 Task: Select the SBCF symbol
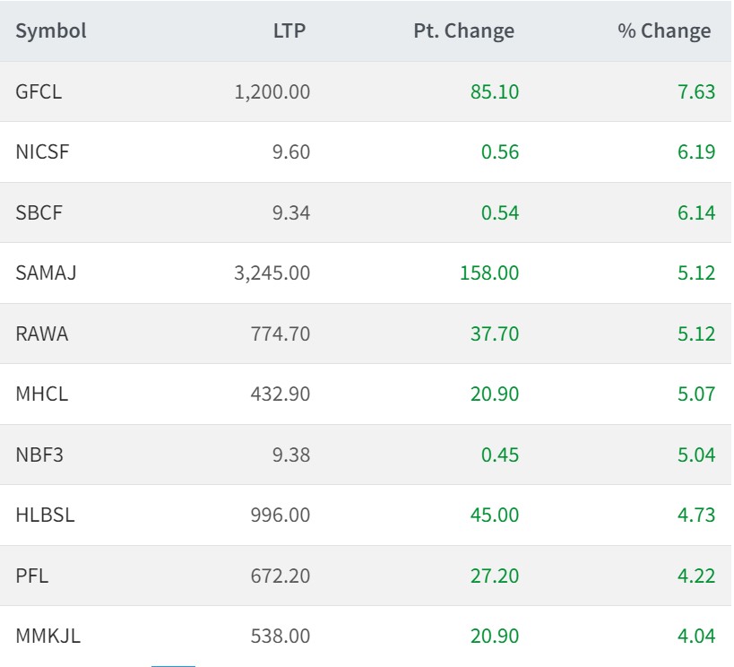40,212
